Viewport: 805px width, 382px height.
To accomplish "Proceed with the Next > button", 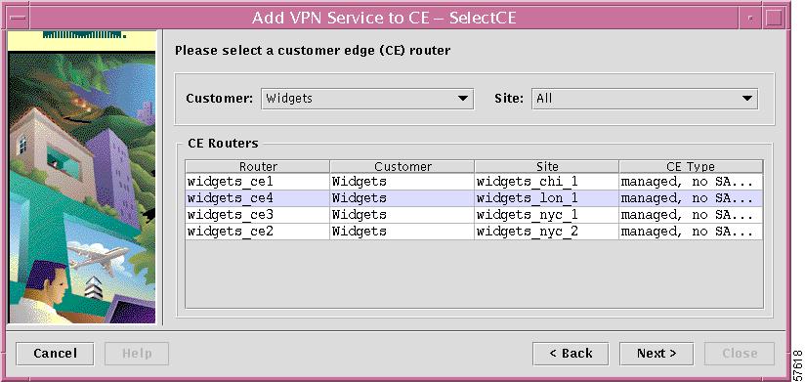I will pos(657,354).
